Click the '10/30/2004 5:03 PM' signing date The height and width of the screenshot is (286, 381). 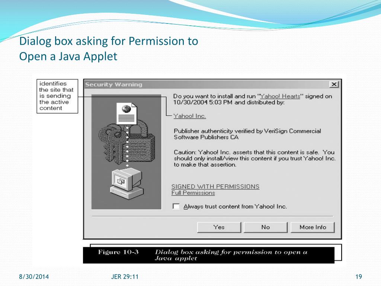click(x=203, y=102)
